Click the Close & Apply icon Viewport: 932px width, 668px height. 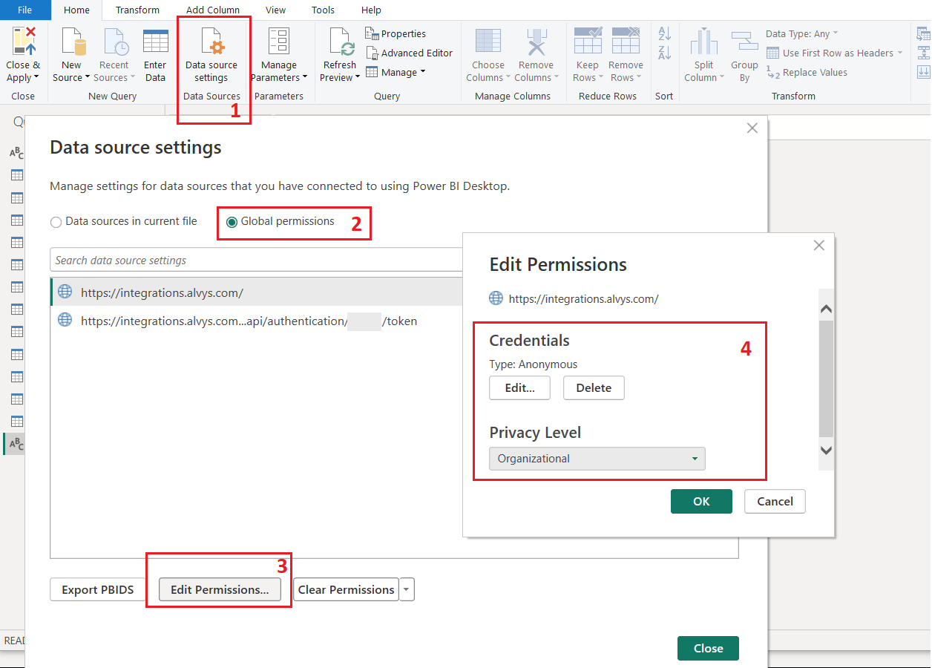[x=24, y=42]
